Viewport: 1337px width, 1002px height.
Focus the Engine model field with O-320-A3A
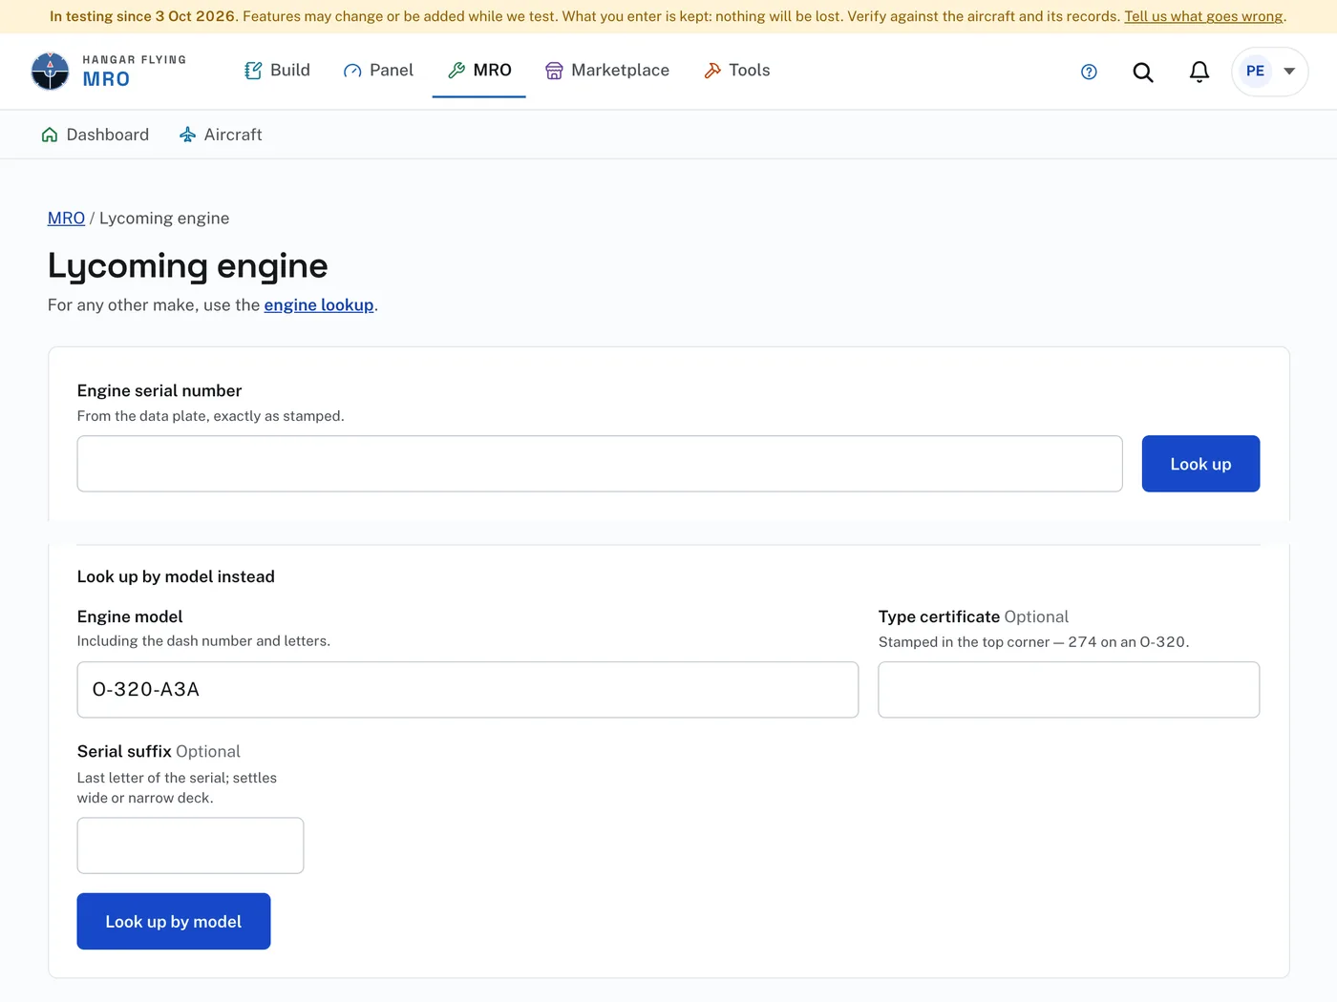click(x=468, y=690)
